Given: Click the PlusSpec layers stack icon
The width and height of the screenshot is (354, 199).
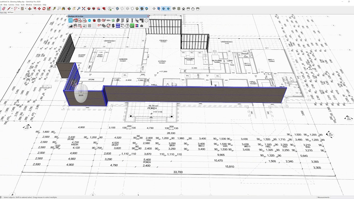Looking at the screenshot, I should [x=99, y=20].
